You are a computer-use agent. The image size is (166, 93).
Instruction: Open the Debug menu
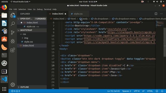[40, 9]
